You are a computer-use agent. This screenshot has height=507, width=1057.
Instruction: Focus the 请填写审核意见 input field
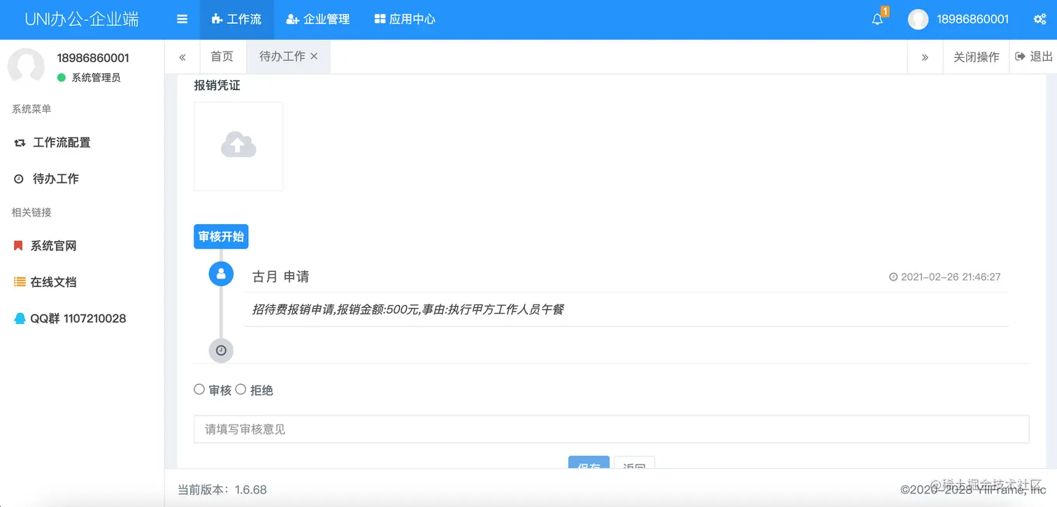(x=610, y=429)
